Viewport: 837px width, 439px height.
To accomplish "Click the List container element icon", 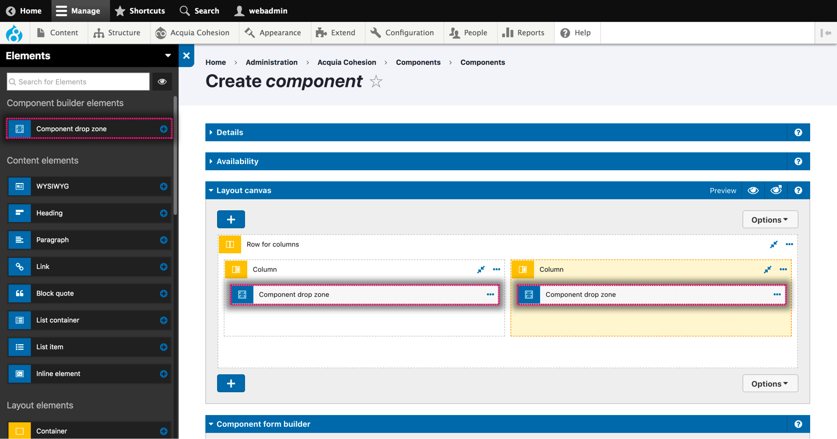I will point(20,320).
